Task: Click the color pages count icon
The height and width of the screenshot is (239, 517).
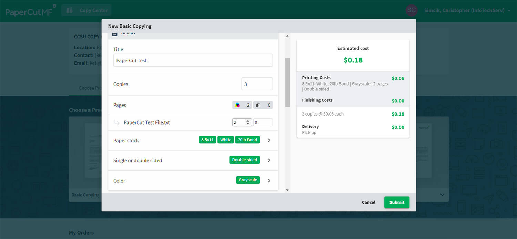Action: (x=237, y=105)
